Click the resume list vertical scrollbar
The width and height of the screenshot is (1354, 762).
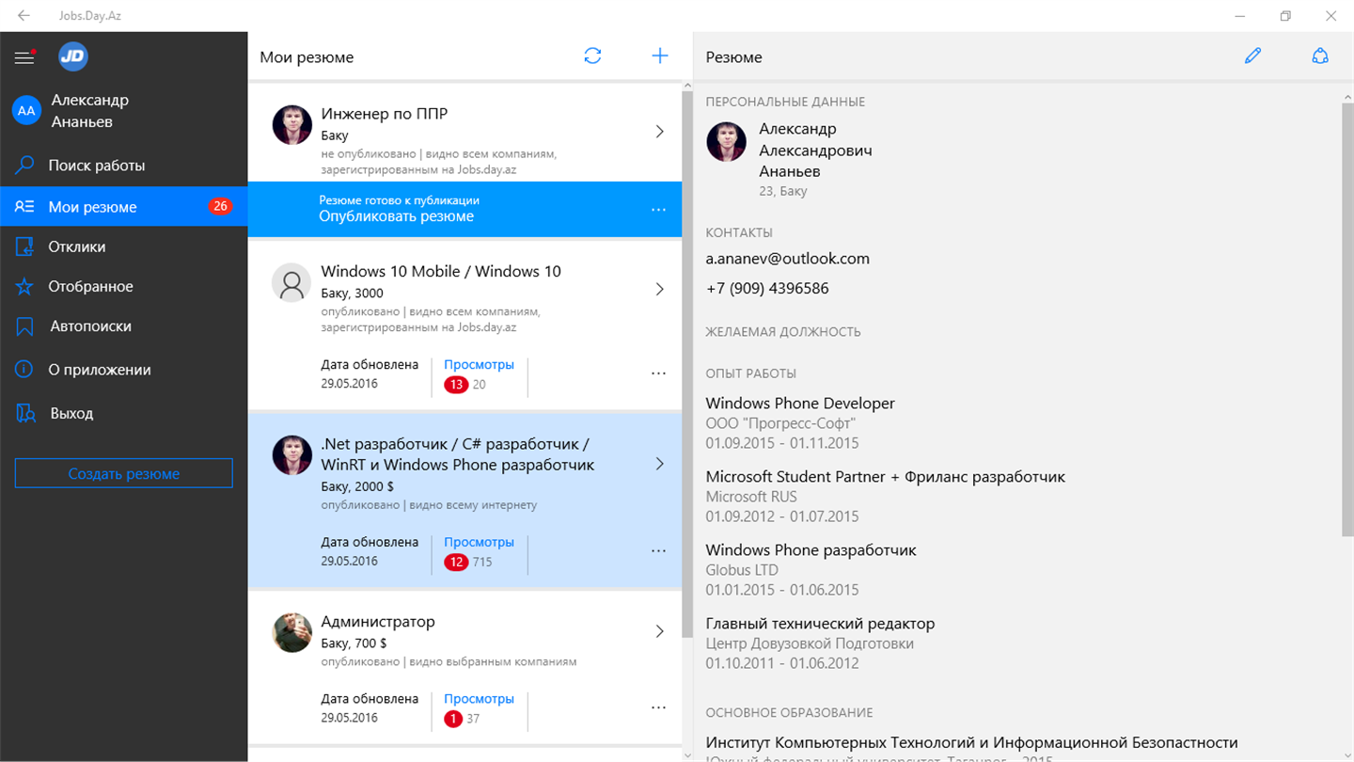[x=686, y=365]
